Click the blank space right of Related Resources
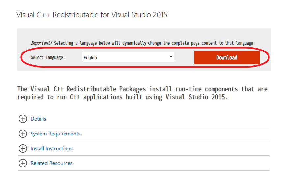 tap(171, 163)
